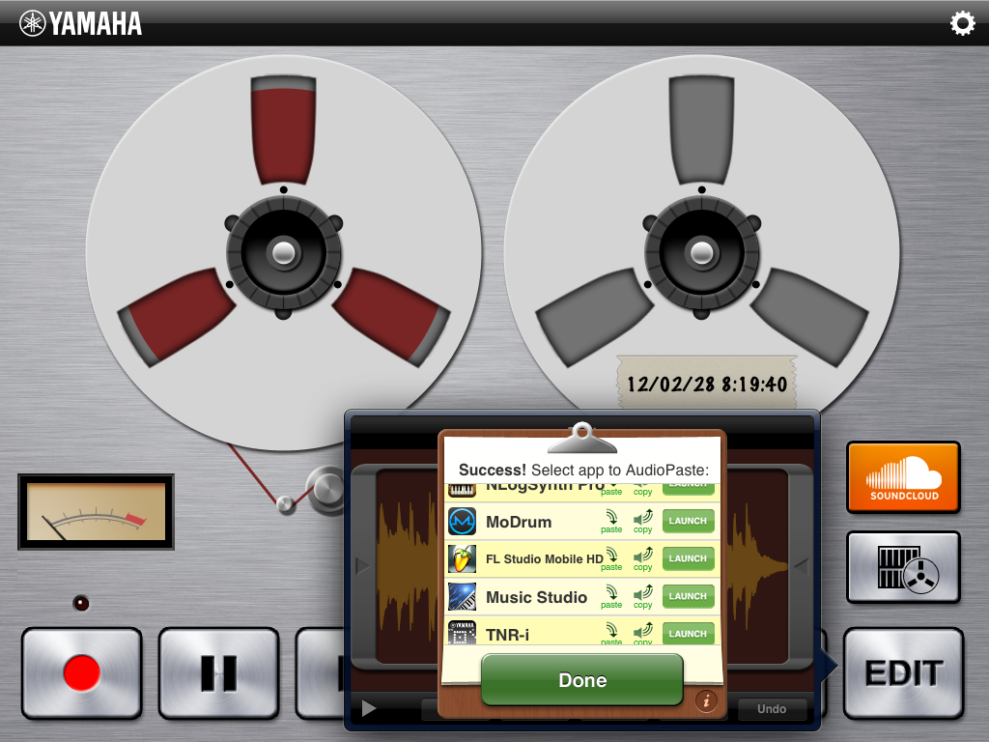The height and width of the screenshot is (742, 989).
Task: Launch MoDrum
Action: [x=688, y=521]
